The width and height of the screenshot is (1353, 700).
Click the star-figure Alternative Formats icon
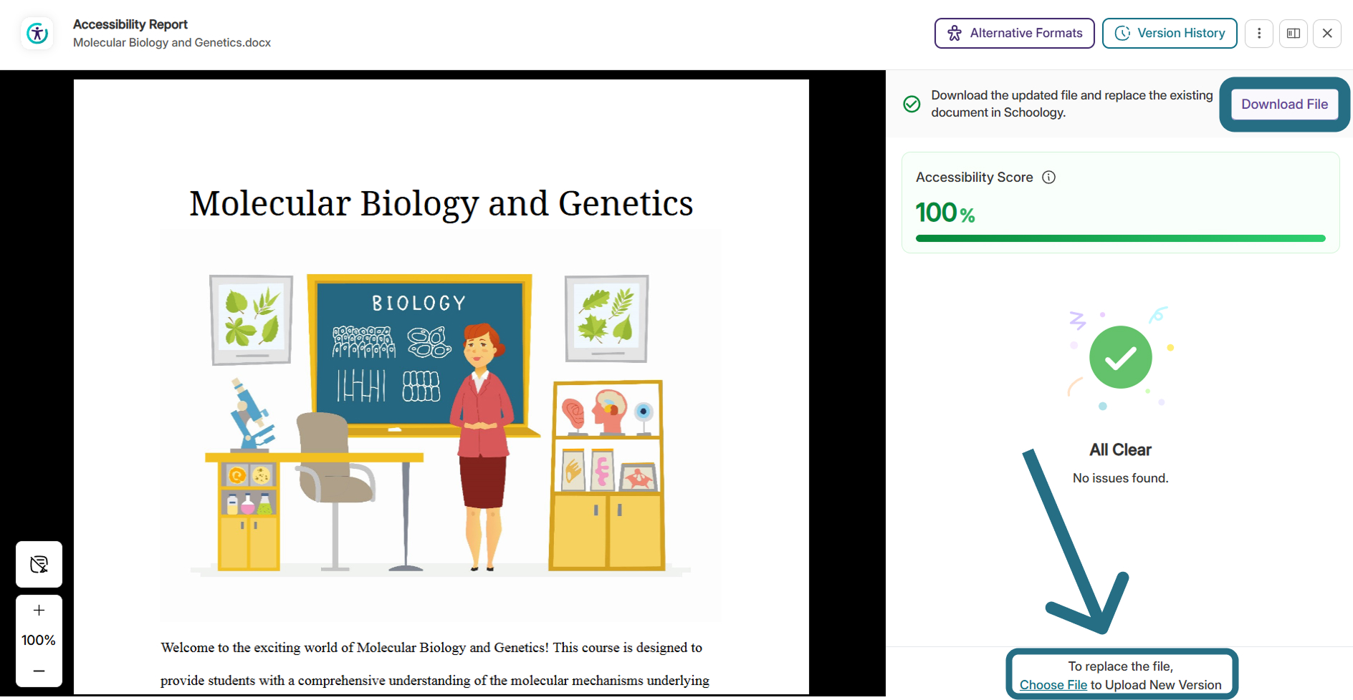tap(955, 34)
